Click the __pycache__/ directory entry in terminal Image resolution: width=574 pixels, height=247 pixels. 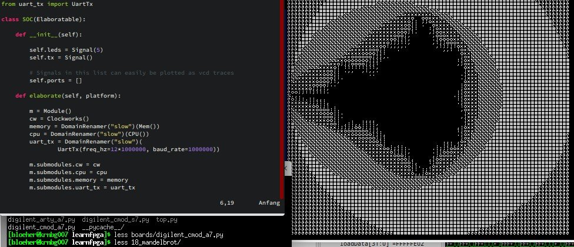[104, 227]
